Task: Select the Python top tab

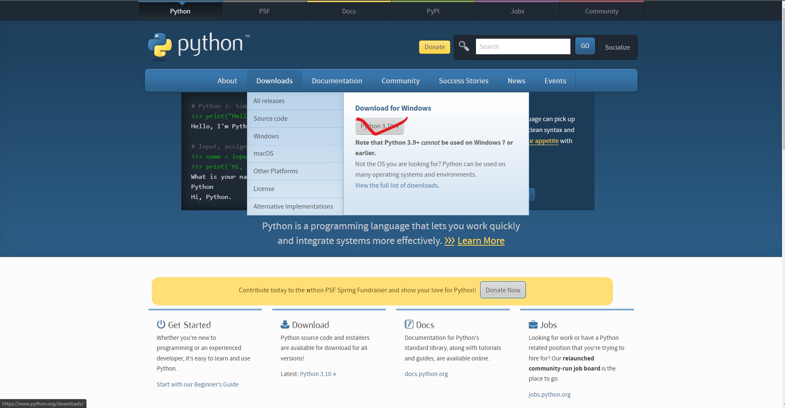Action: (180, 11)
